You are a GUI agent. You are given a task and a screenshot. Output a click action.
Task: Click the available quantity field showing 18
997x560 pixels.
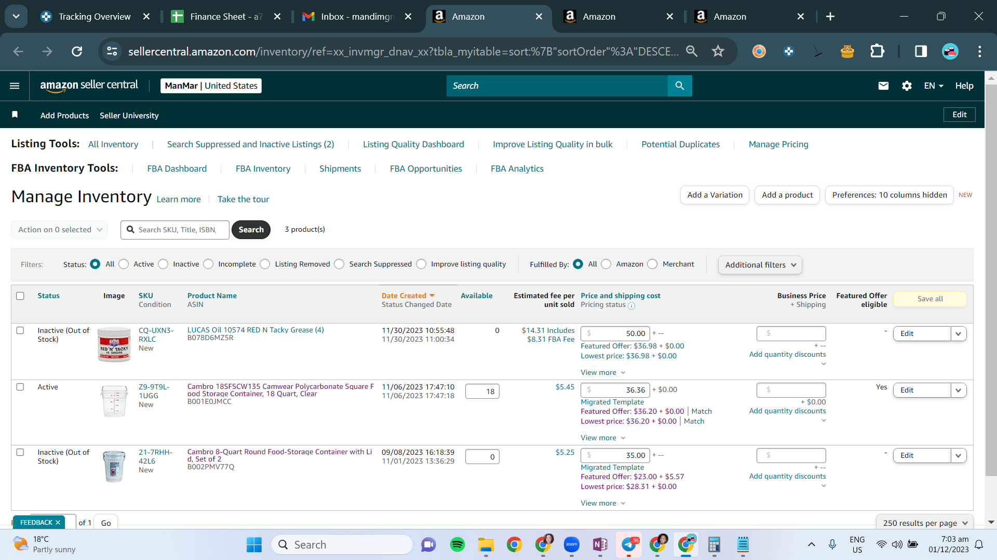click(x=482, y=391)
